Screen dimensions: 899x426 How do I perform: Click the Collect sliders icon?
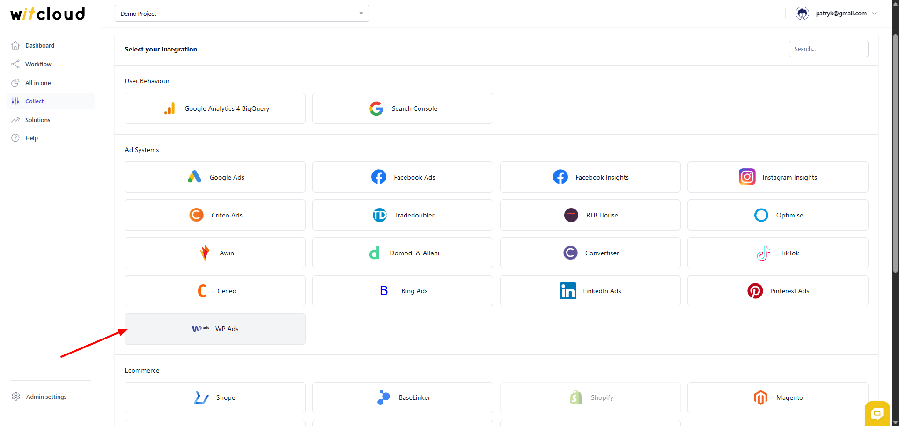(x=15, y=101)
